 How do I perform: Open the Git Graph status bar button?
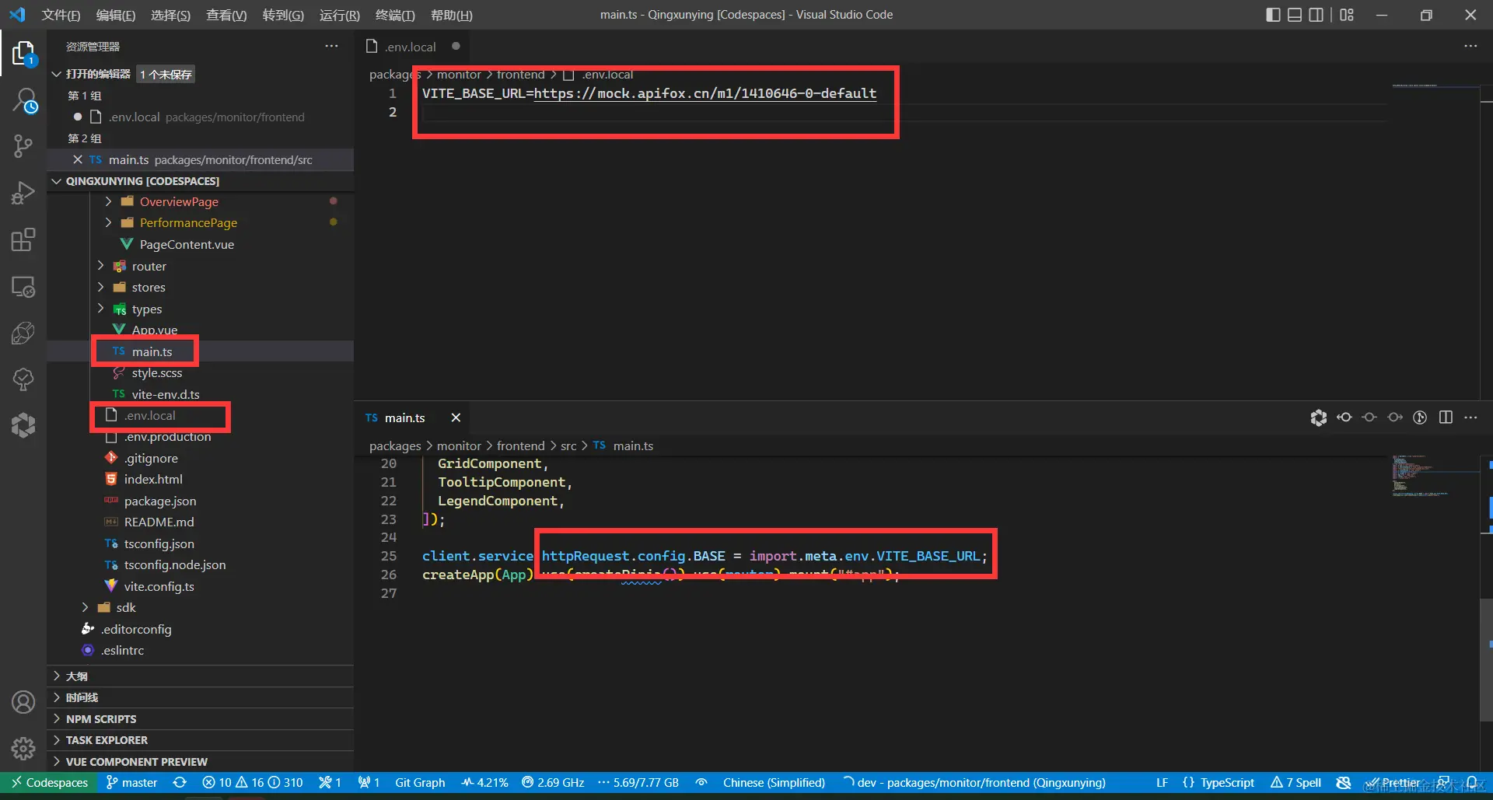420,782
